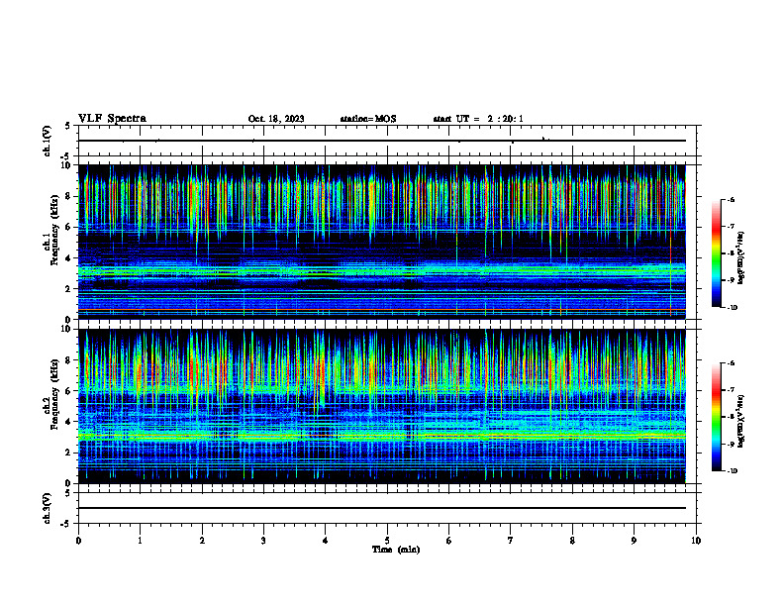
Task: Click the "-10" label on ch.2 color bar
Action: pyautogui.click(x=732, y=471)
